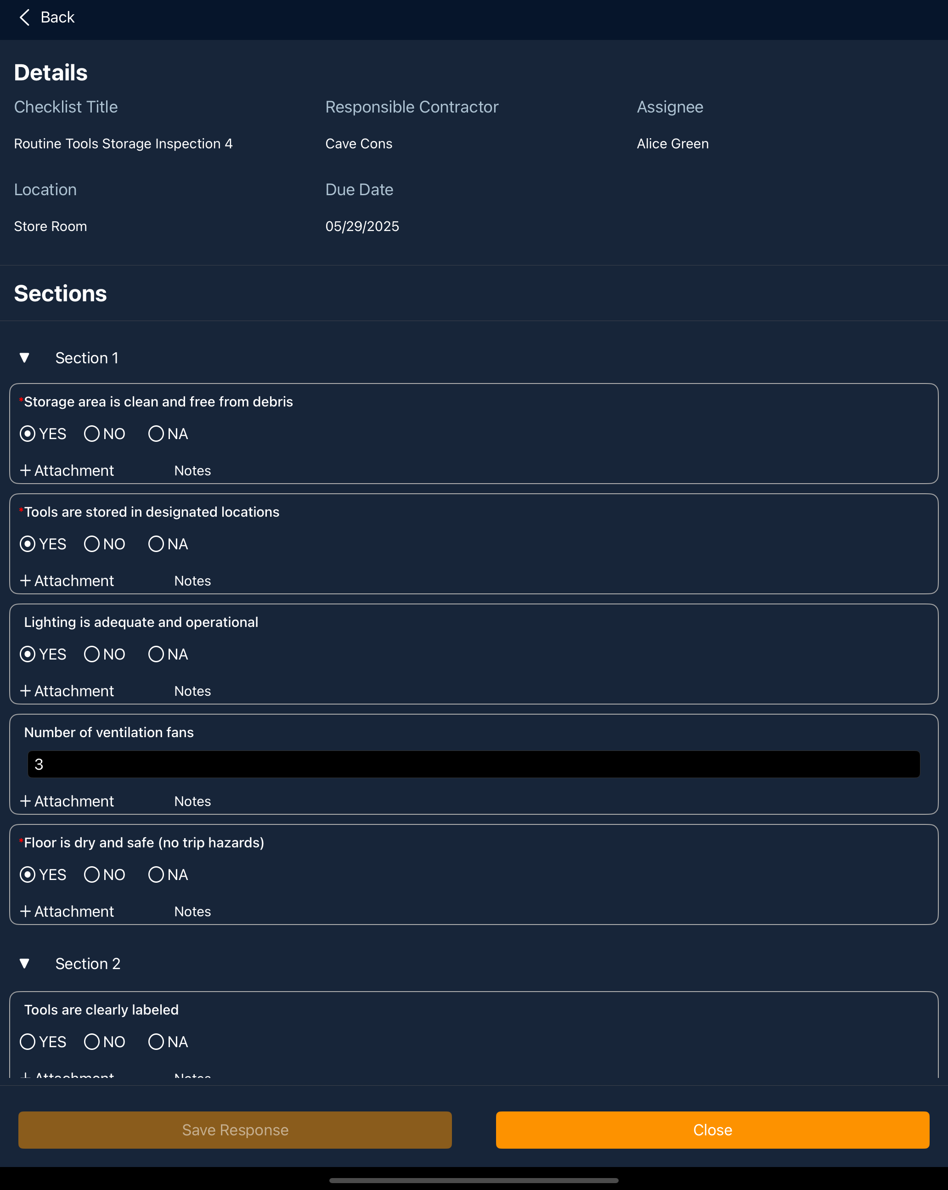Select NA for Floor is dry and safe
948x1190 pixels.
[156, 875]
